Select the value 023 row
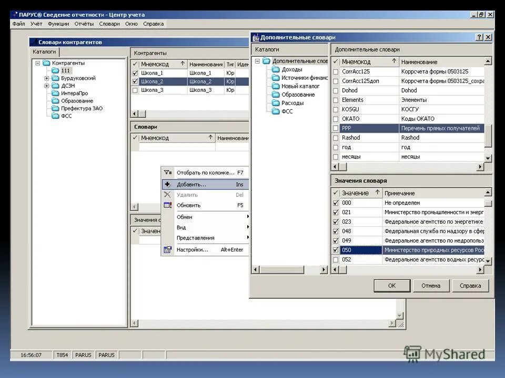 click(408, 222)
